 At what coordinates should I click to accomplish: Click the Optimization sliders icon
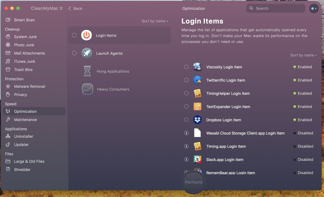8,111
